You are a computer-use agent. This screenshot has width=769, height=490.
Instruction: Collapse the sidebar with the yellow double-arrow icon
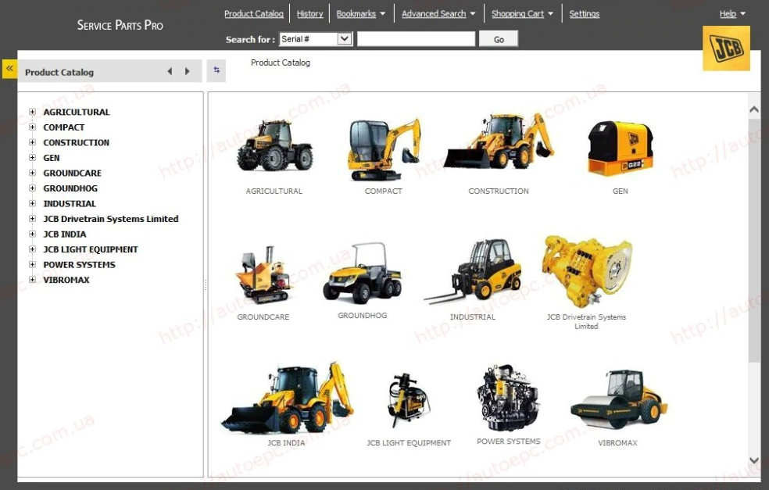9,69
